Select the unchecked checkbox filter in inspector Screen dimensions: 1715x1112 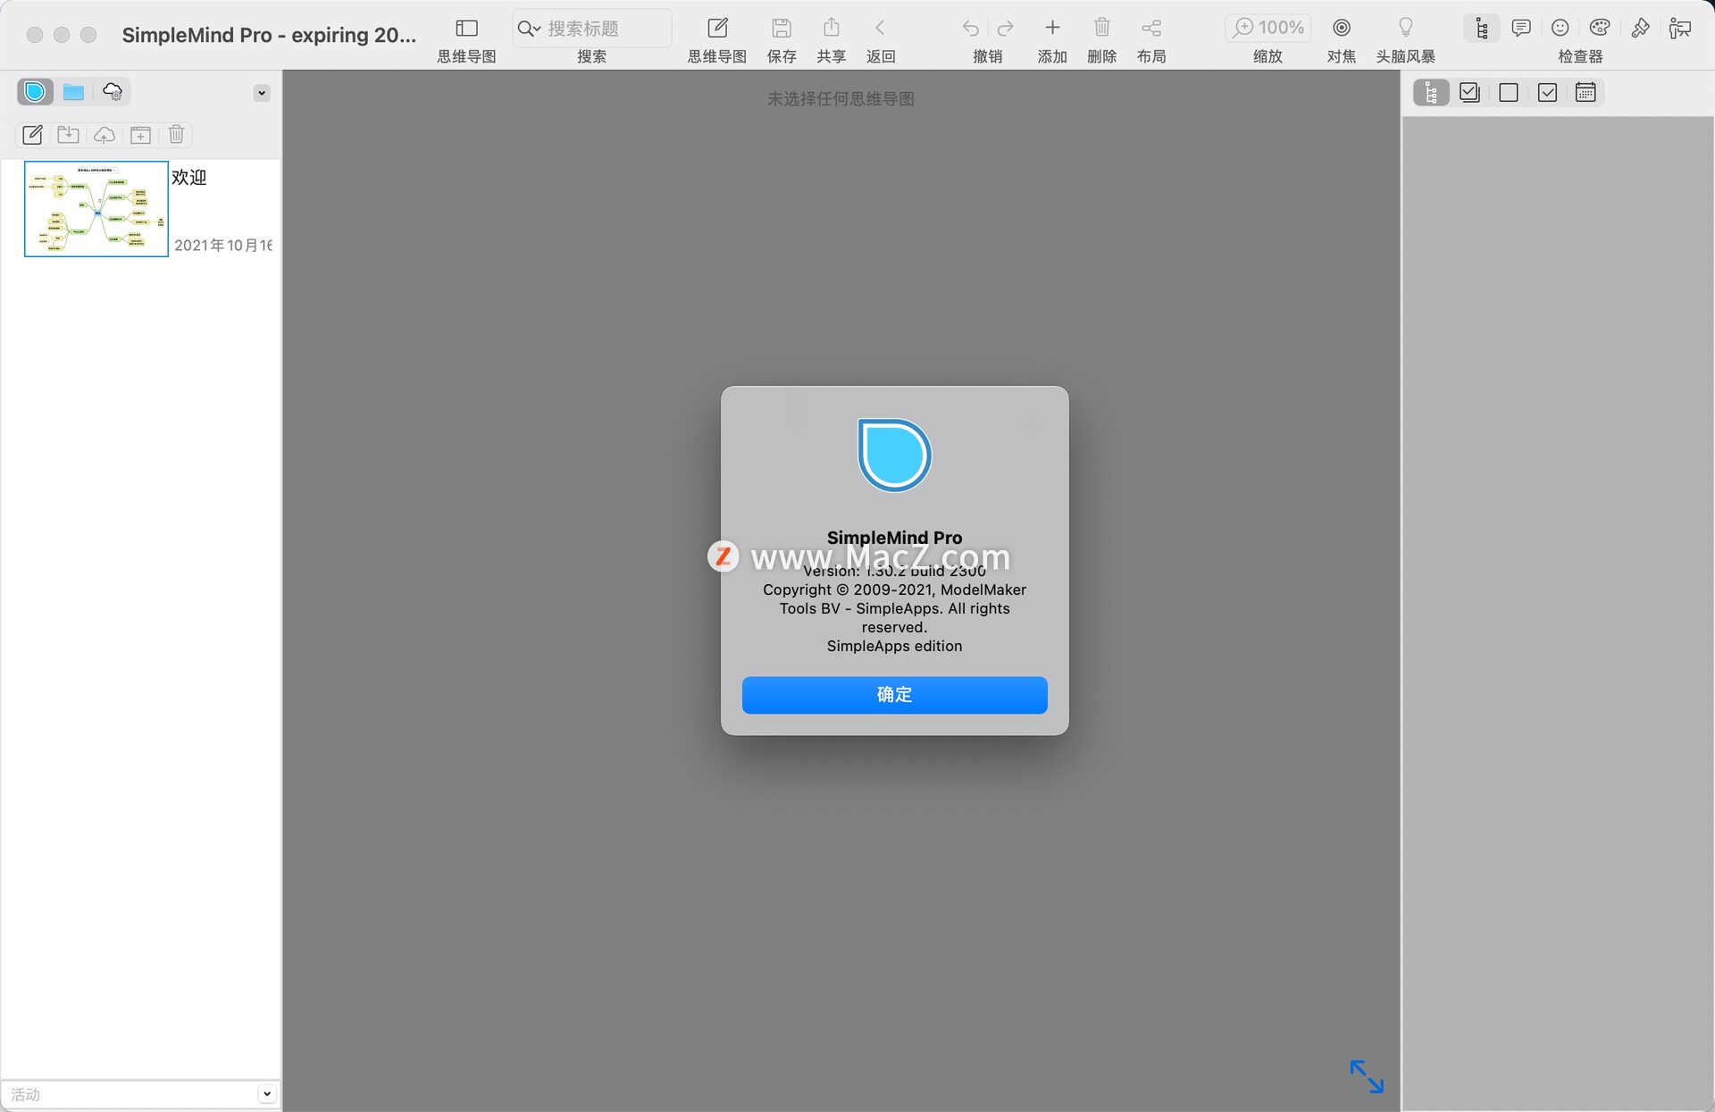(x=1509, y=93)
